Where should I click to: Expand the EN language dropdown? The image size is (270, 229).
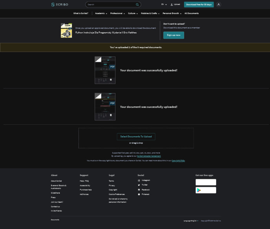[x=164, y=5]
